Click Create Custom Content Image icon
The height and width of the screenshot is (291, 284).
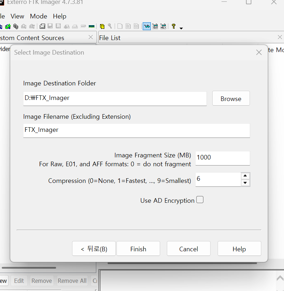click(75, 27)
